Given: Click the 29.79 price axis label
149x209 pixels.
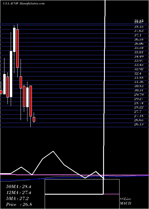Looking at the screenshot, I should [x=139, y=95].
